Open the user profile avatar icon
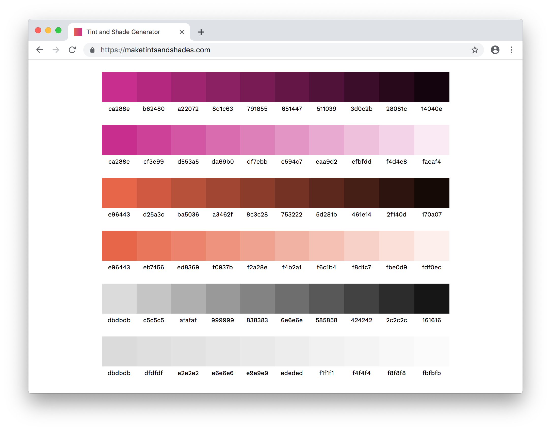 495,50
